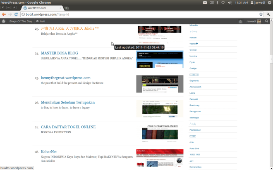The height and width of the screenshot is (170, 273).
Task: Click the KabarNet blog thumbnail image
Action: (160, 157)
